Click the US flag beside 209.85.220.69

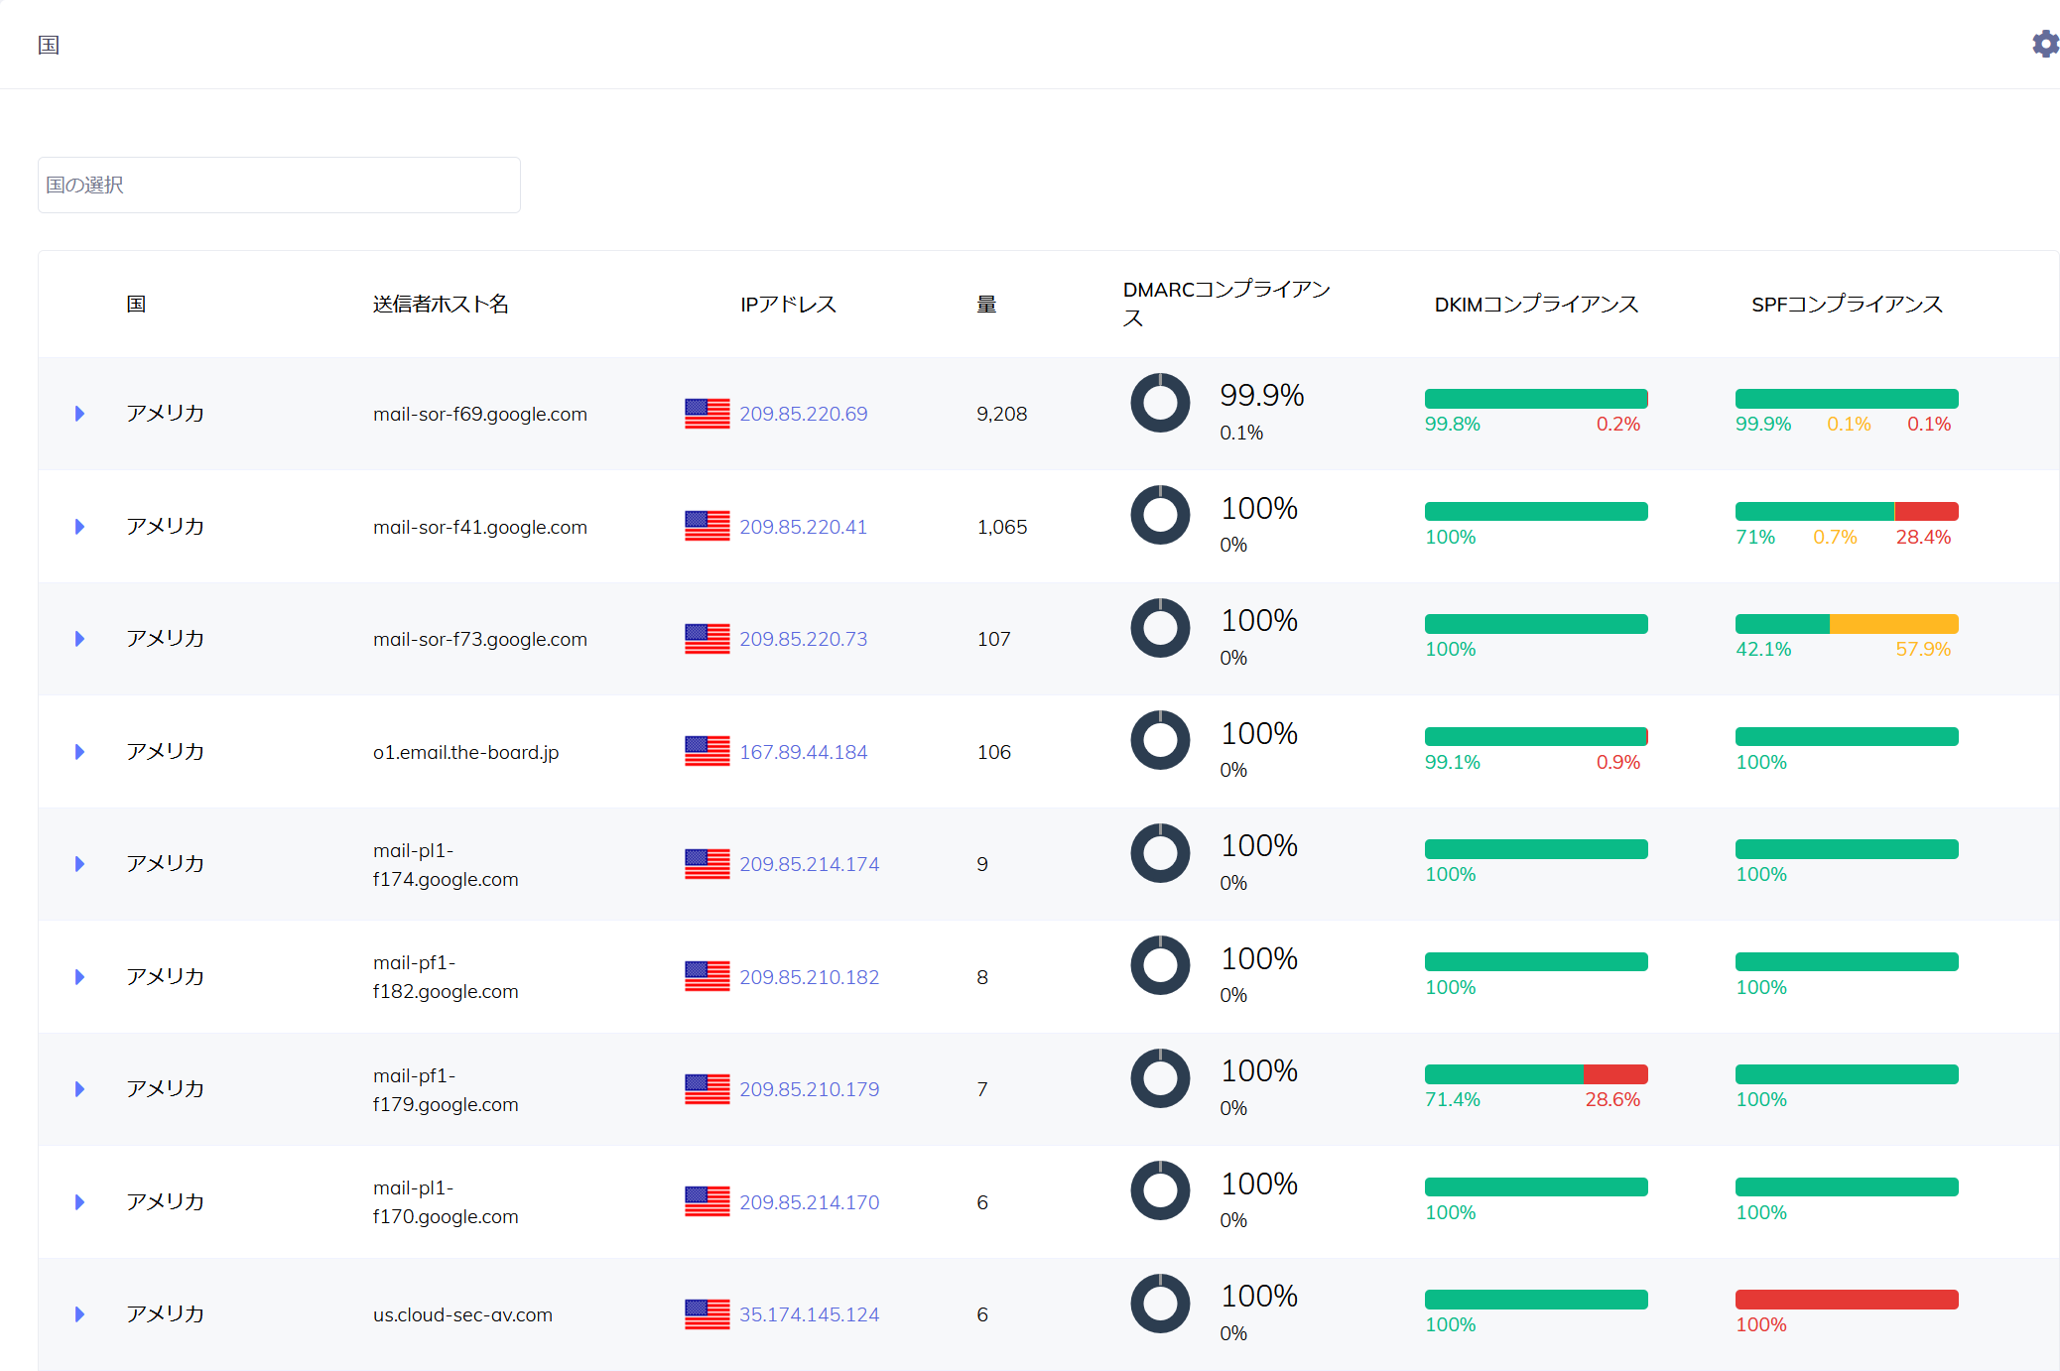[x=708, y=414]
